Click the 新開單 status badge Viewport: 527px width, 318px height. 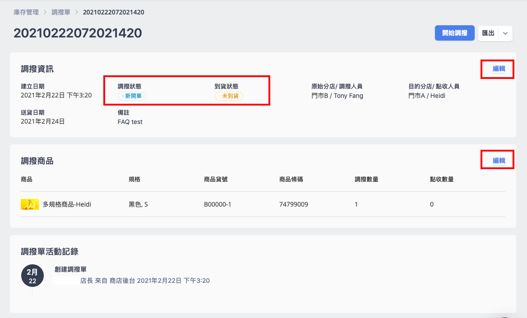click(x=132, y=96)
